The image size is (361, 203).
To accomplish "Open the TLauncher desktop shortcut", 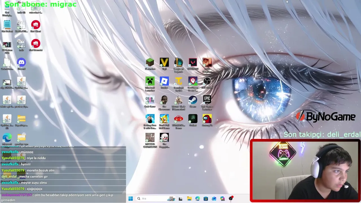I will [x=150, y=62].
